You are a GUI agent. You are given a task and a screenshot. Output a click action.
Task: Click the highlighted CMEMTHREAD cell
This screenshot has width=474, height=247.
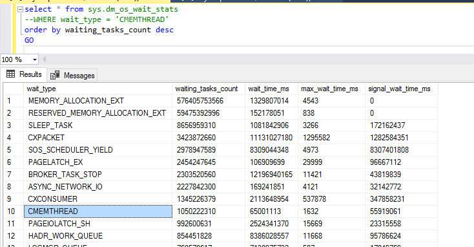pyautogui.click(x=98, y=211)
